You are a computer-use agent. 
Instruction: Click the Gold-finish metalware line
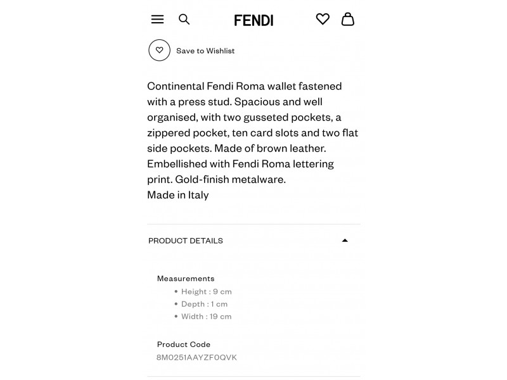(x=231, y=179)
